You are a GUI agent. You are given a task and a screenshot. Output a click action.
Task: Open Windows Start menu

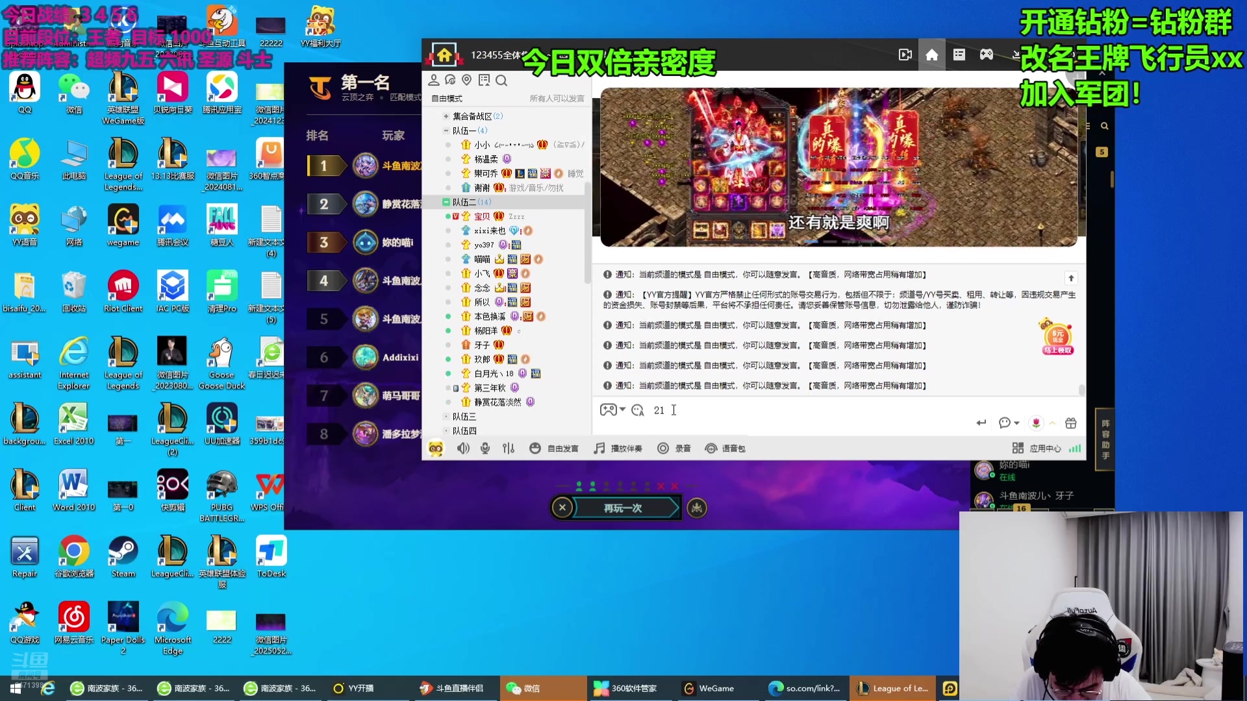pos(16,688)
